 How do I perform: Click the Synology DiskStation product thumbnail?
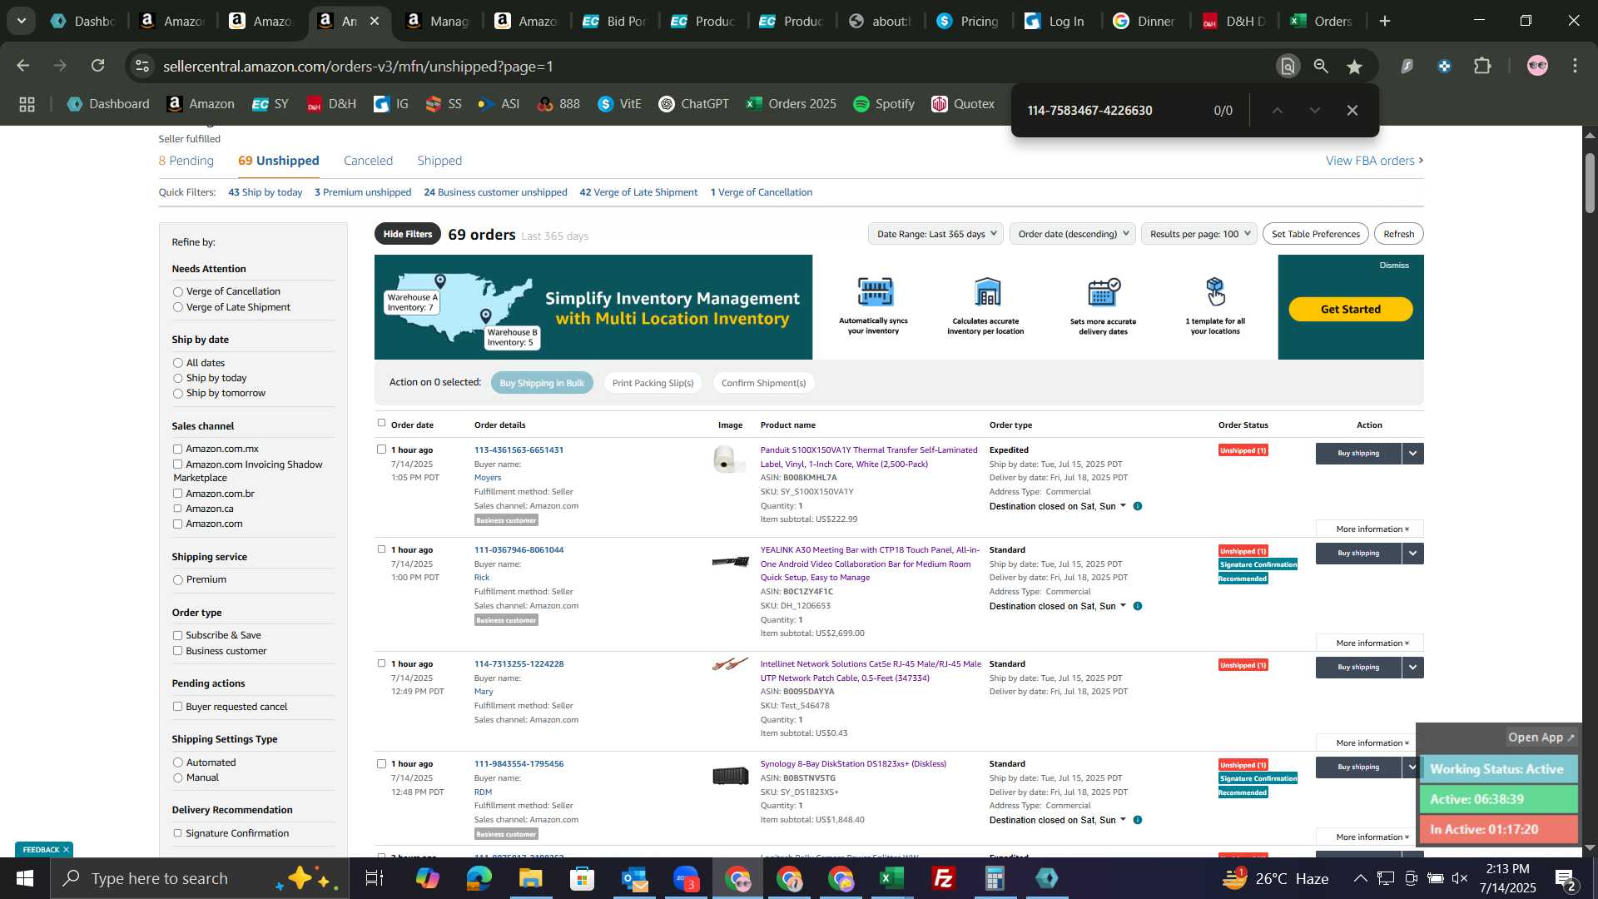(730, 776)
